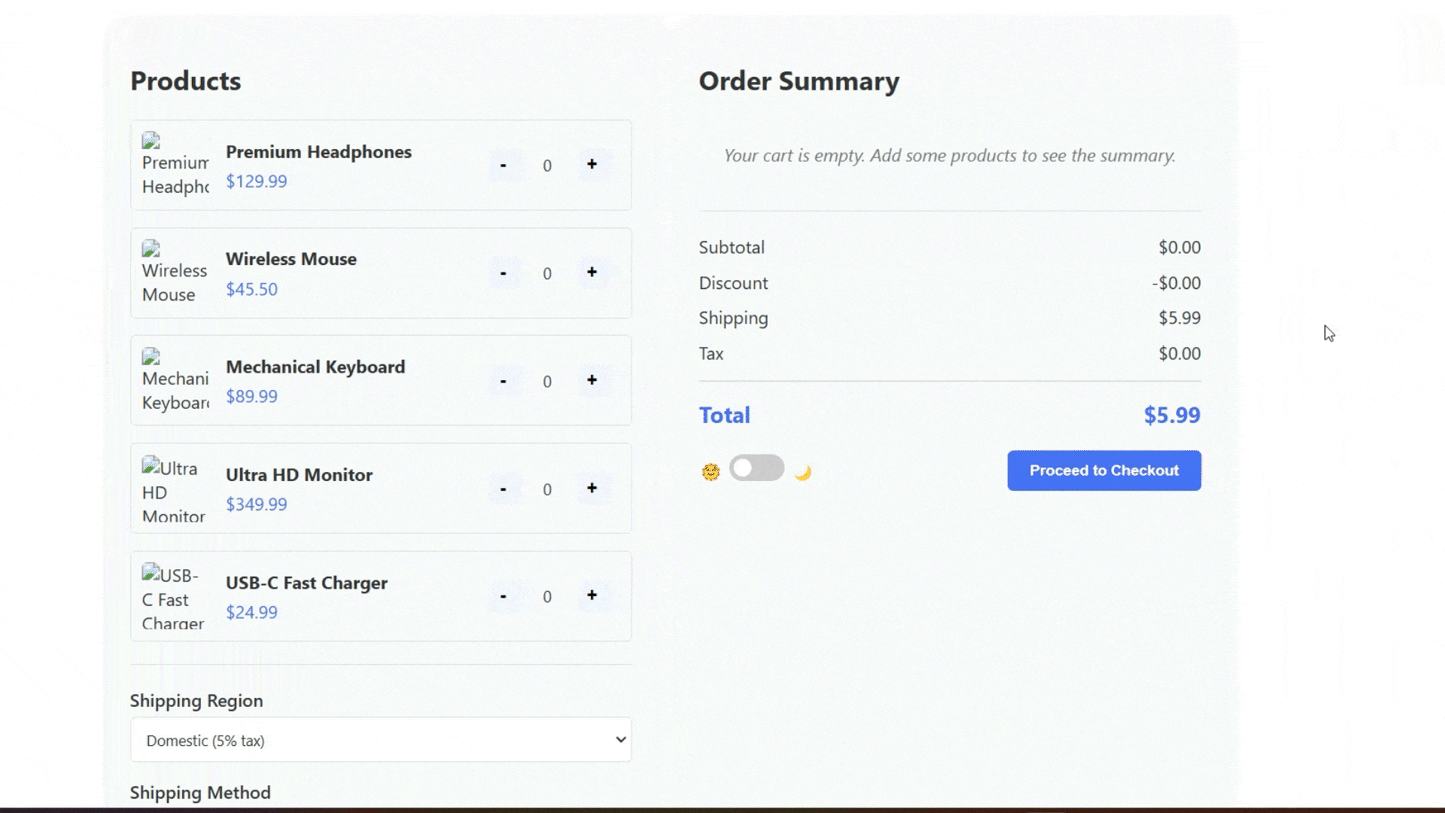Decrease Mechanical Keyboard quantity
This screenshot has width=1445, height=813.
click(x=503, y=381)
